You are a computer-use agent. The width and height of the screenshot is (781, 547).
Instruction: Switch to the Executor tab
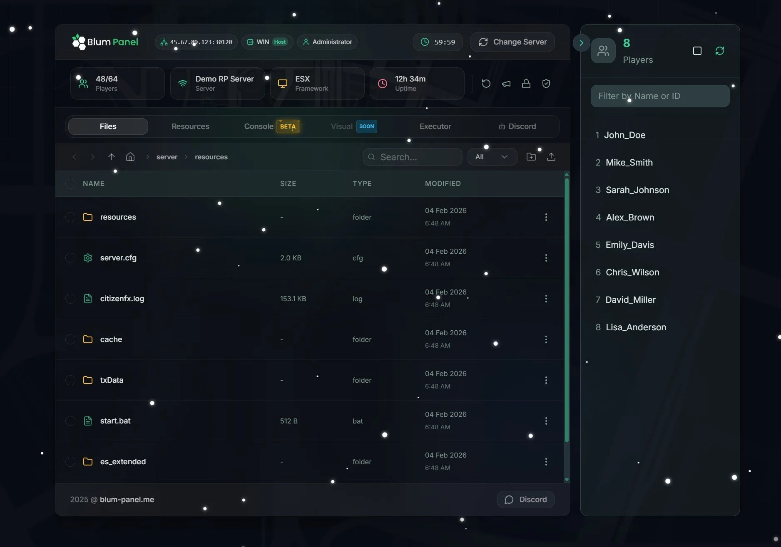[435, 126]
